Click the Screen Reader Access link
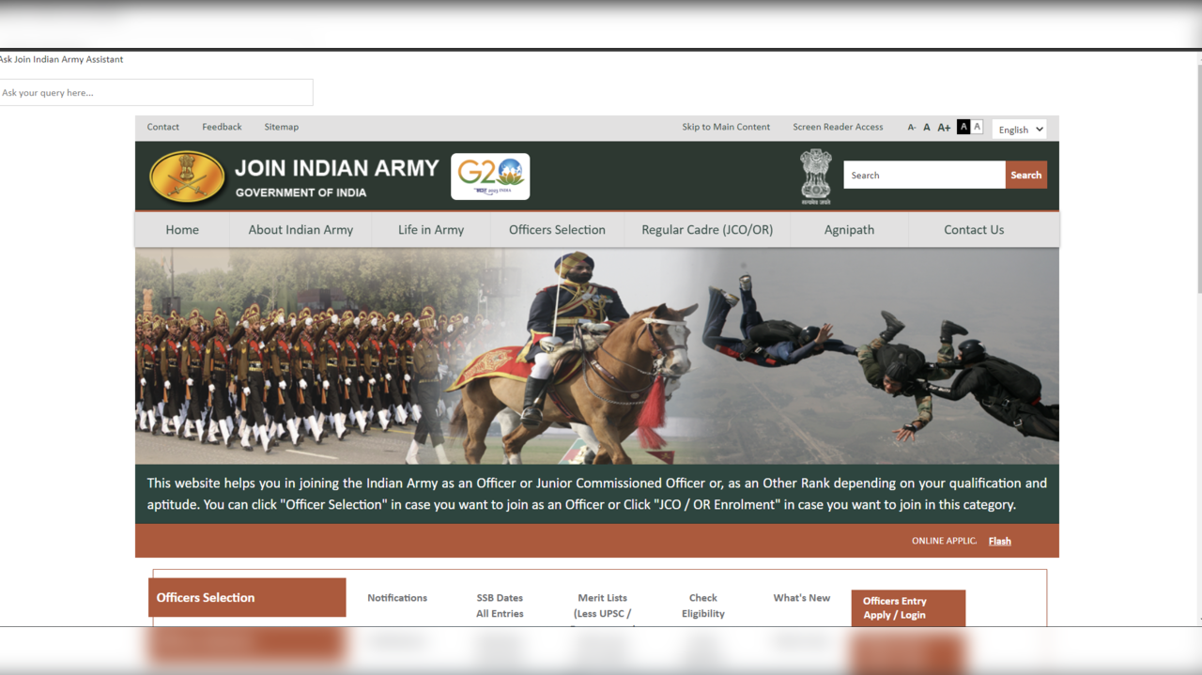Viewport: 1202px width, 675px height. coord(838,127)
